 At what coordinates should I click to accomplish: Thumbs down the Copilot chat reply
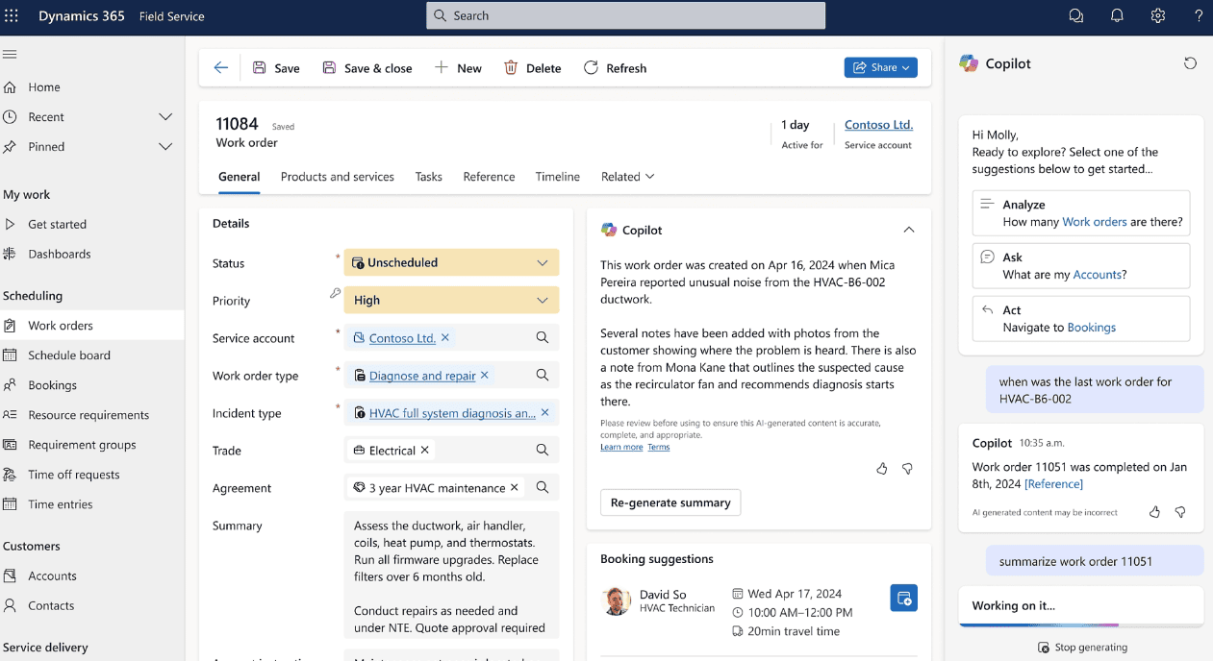pos(1180,512)
